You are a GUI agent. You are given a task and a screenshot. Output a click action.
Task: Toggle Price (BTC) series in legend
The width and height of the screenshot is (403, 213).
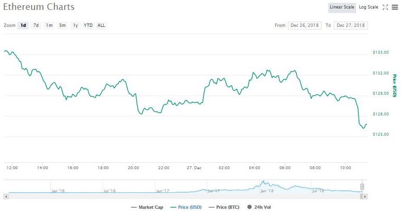(224, 207)
